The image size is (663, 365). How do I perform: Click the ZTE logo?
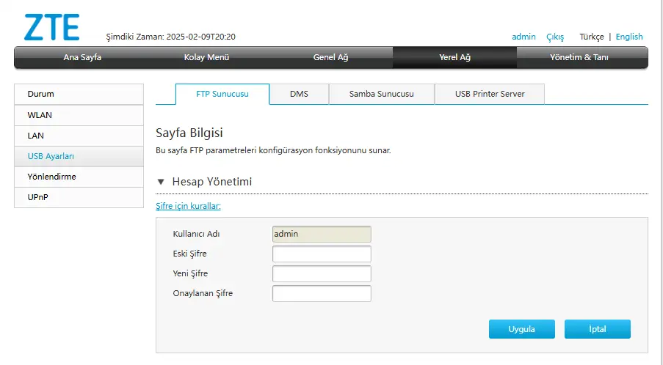coord(51,27)
